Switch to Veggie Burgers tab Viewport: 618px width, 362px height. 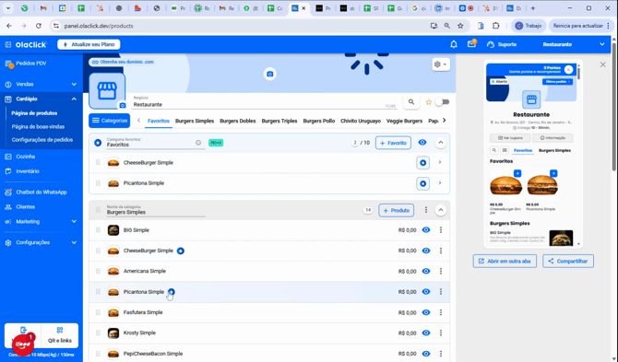[x=404, y=121]
